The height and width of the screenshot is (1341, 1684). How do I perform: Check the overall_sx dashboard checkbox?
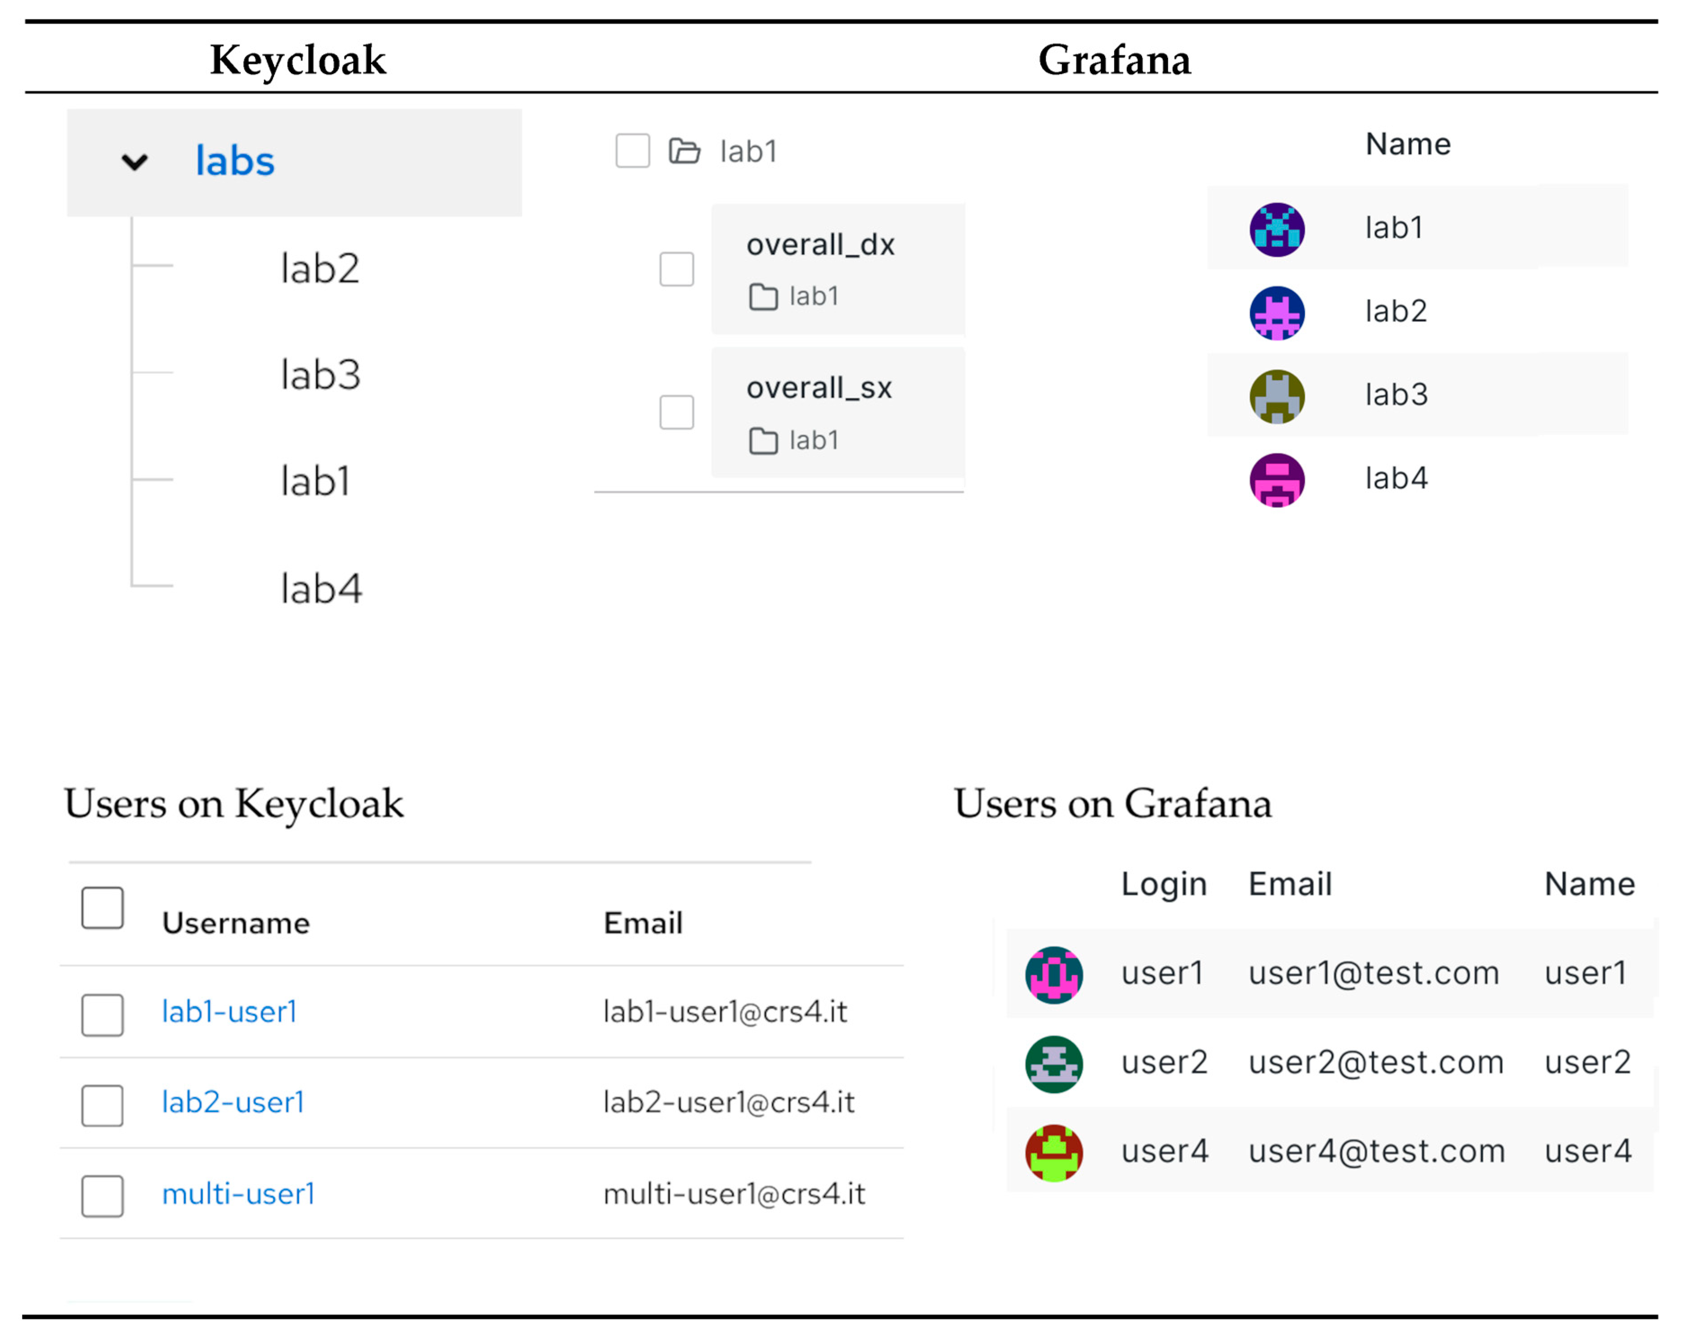click(x=676, y=413)
